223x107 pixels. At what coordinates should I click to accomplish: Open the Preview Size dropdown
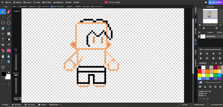coord(55,105)
